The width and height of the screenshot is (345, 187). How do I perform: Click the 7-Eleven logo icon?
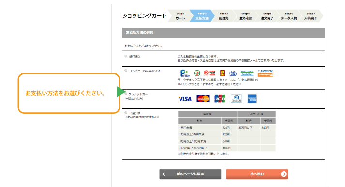(x=197, y=73)
